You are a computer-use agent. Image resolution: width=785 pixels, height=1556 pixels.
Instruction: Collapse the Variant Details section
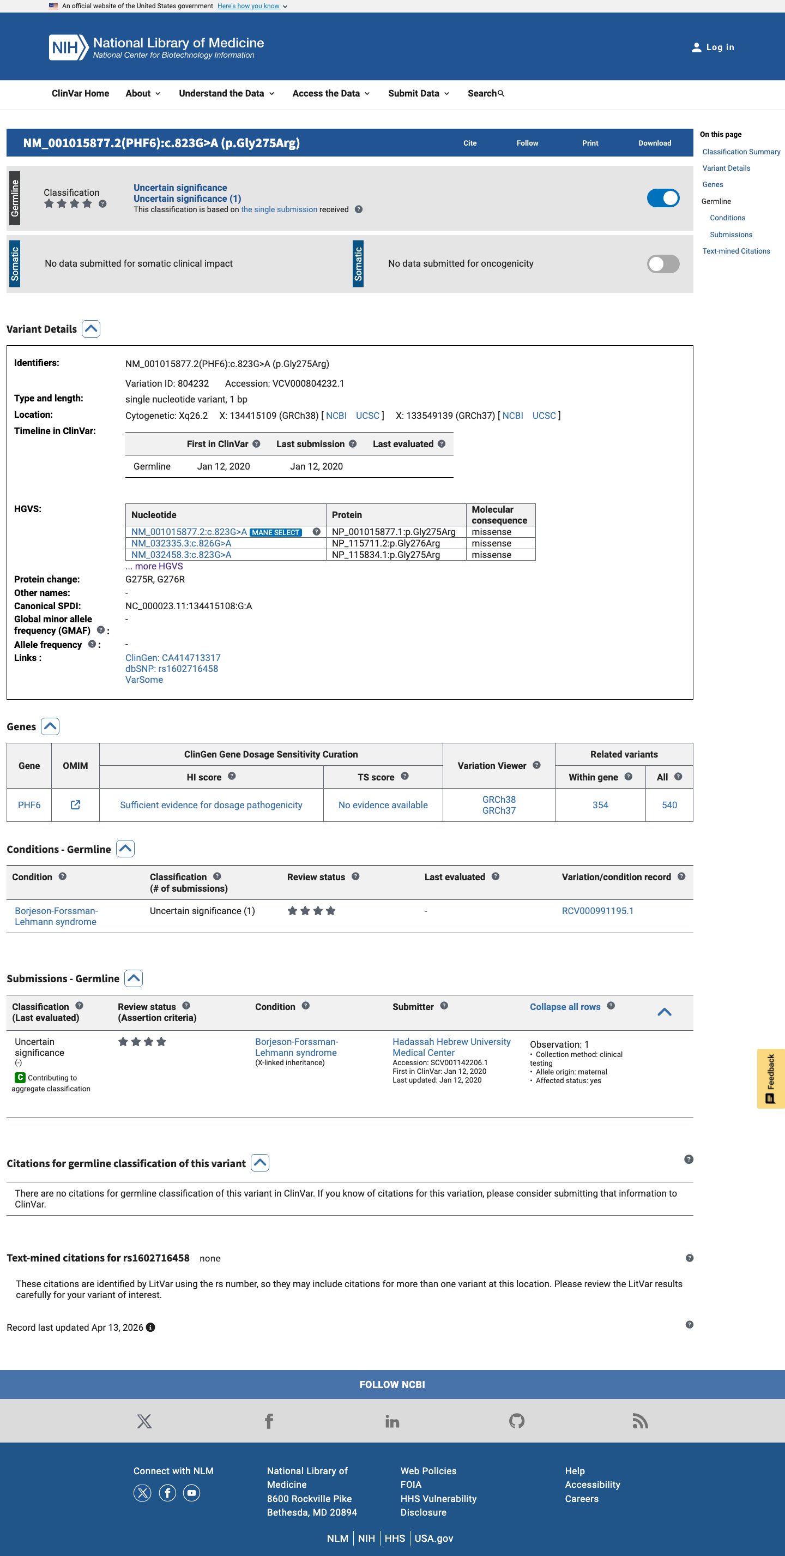tap(91, 329)
